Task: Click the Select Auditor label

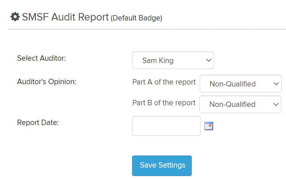Action: pyautogui.click(x=41, y=58)
